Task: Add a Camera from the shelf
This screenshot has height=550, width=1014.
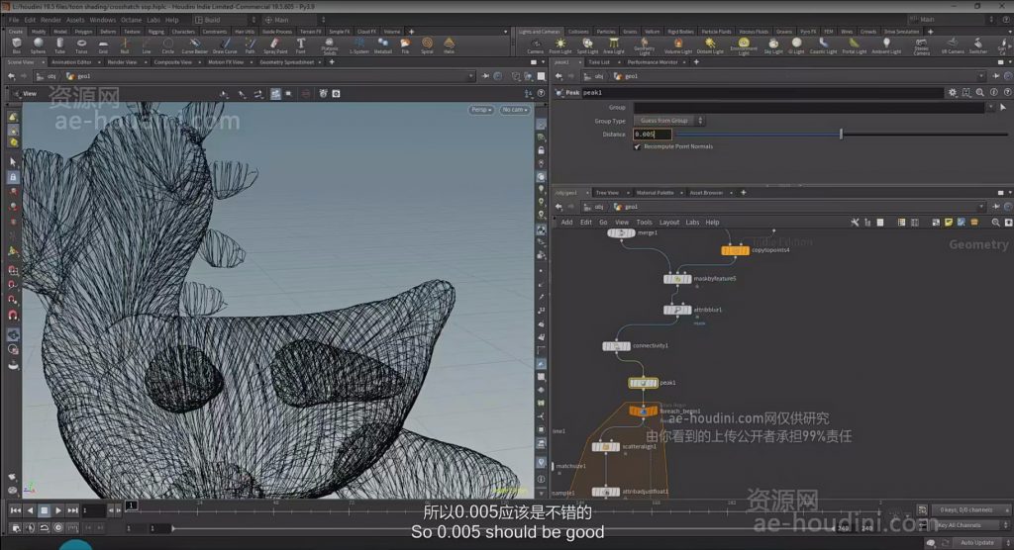Action: pos(535,46)
